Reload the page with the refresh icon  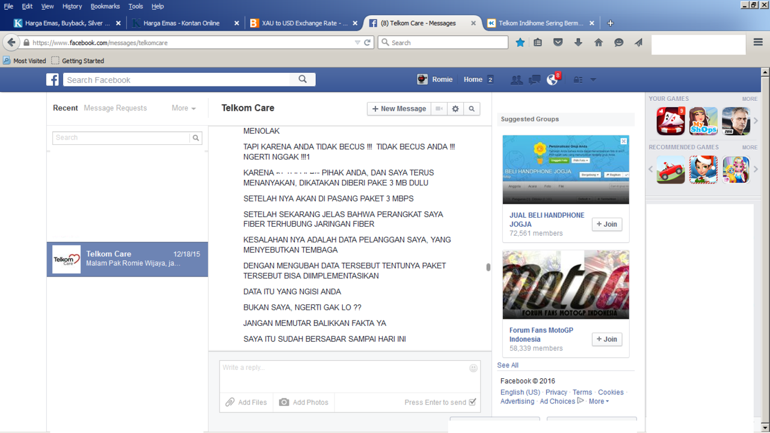coord(368,43)
